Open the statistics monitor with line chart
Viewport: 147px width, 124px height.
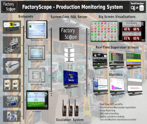[x=100, y=86]
